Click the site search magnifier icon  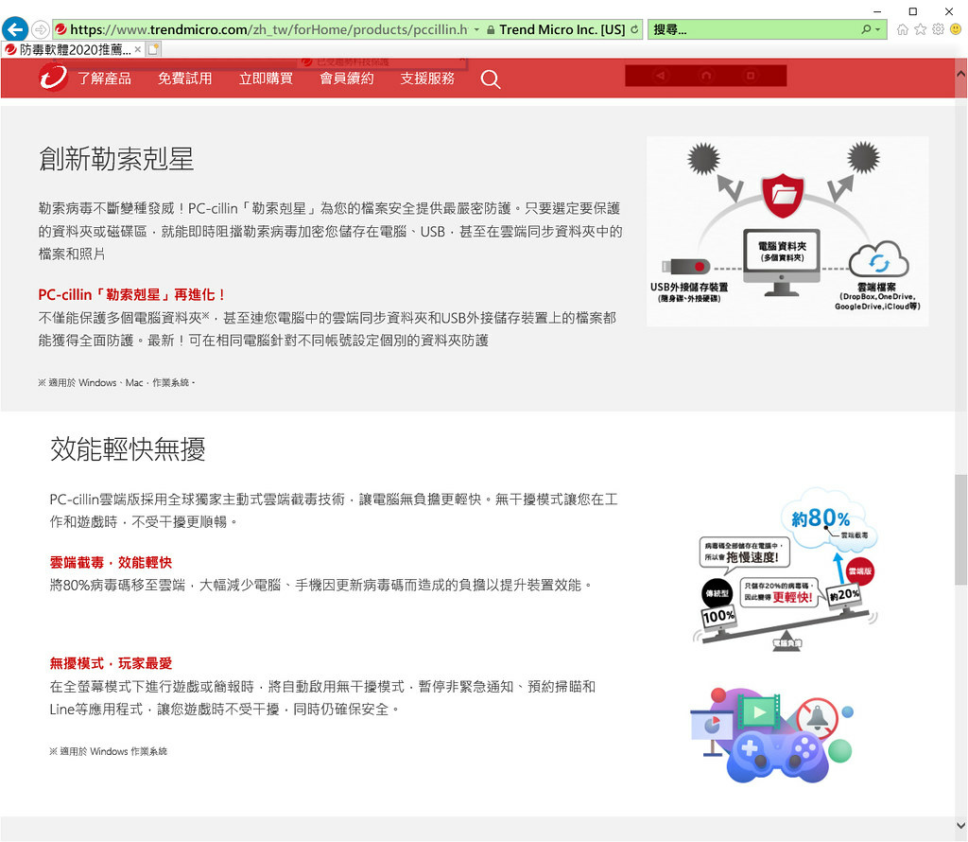pos(491,79)
